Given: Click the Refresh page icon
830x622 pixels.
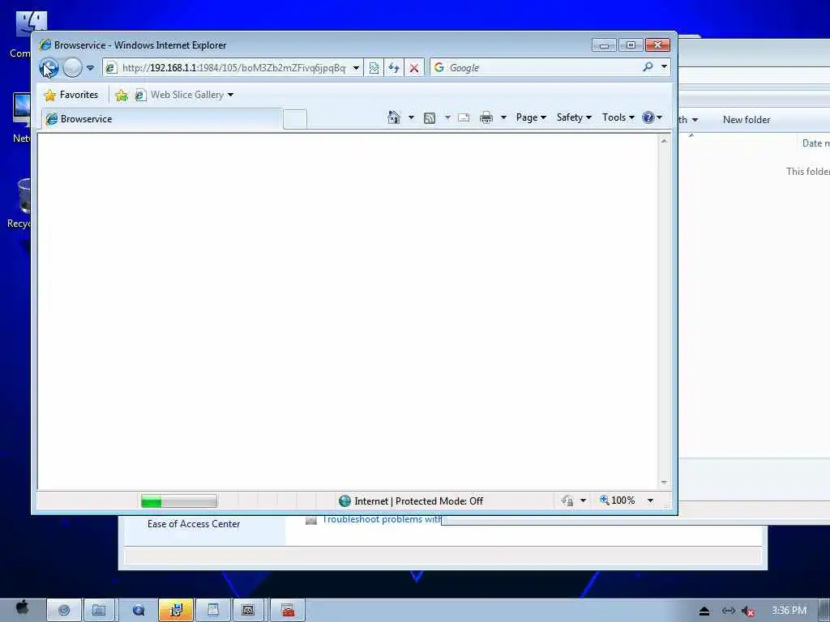Looking at the screenshot, I should pos(394,68).
